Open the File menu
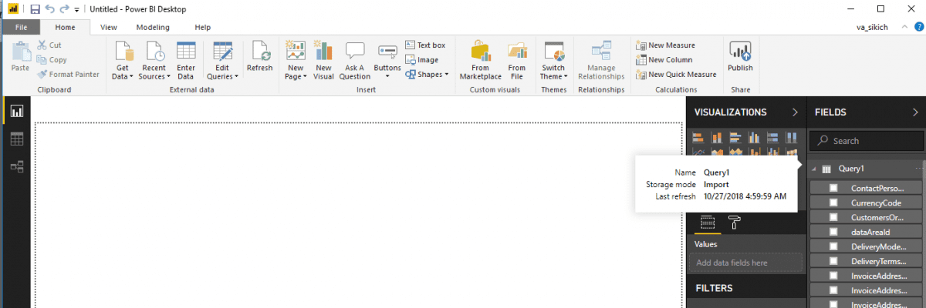The width and height of the screenshot is (926, 308). [21, 27]
